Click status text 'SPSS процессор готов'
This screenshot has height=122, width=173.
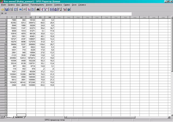click(x=55, y=120)
